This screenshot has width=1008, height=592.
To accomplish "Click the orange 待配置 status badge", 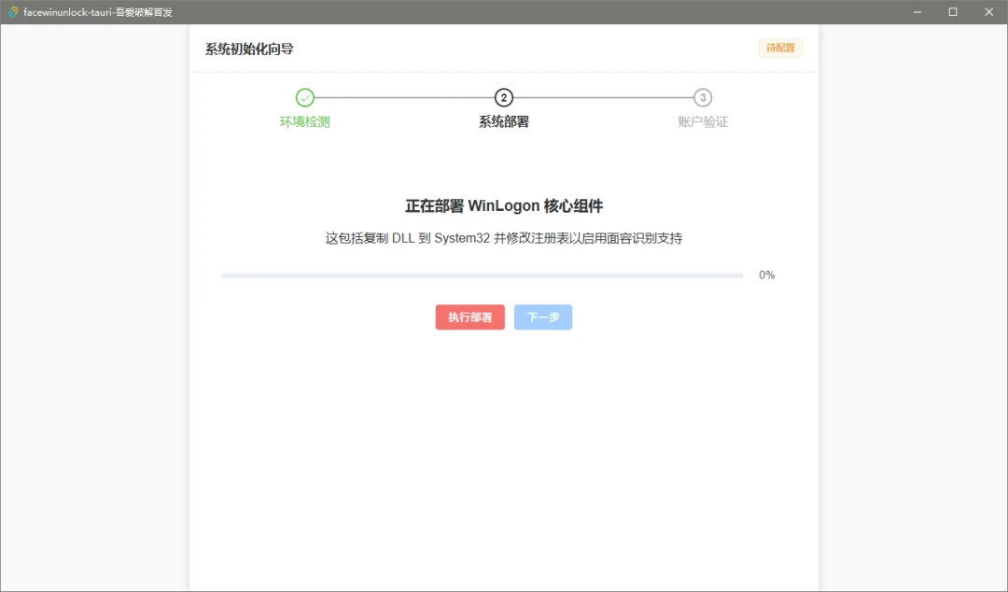I will [x=780, y=48].
